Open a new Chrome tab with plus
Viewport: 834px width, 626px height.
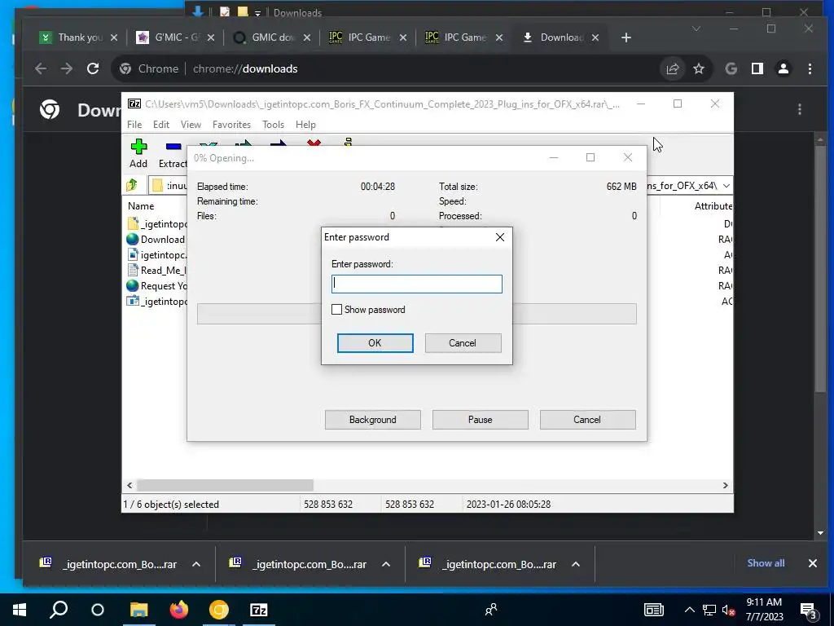(x=626, y=37)
